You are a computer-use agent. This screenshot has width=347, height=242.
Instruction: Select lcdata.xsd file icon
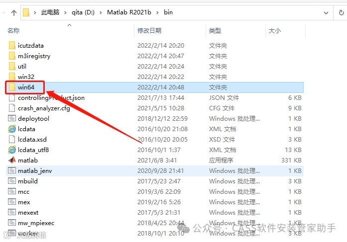click(x=12, y=139)
